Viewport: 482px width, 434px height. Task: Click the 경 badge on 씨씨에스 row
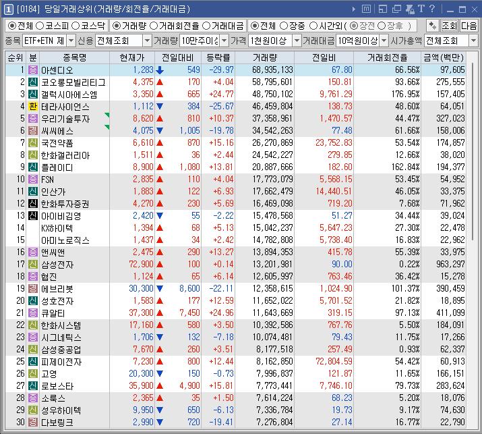tap(33, 130)
